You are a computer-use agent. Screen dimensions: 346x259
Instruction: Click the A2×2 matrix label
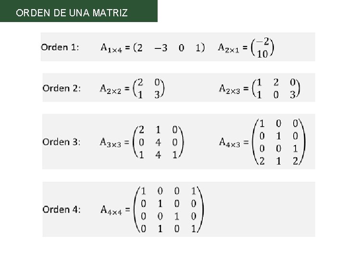click(x=111, y=89)
